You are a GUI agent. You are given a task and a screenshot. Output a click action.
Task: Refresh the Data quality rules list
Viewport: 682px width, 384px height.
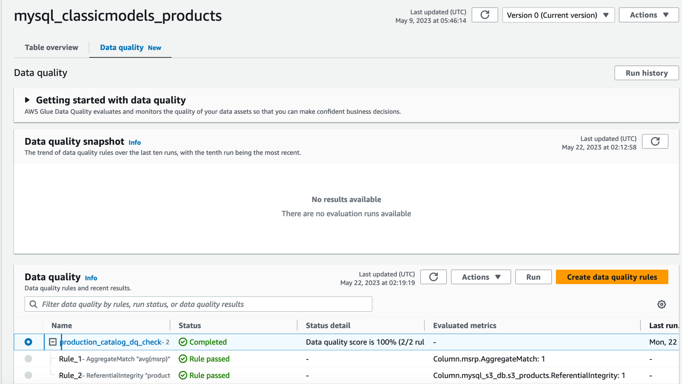[433, 277]
